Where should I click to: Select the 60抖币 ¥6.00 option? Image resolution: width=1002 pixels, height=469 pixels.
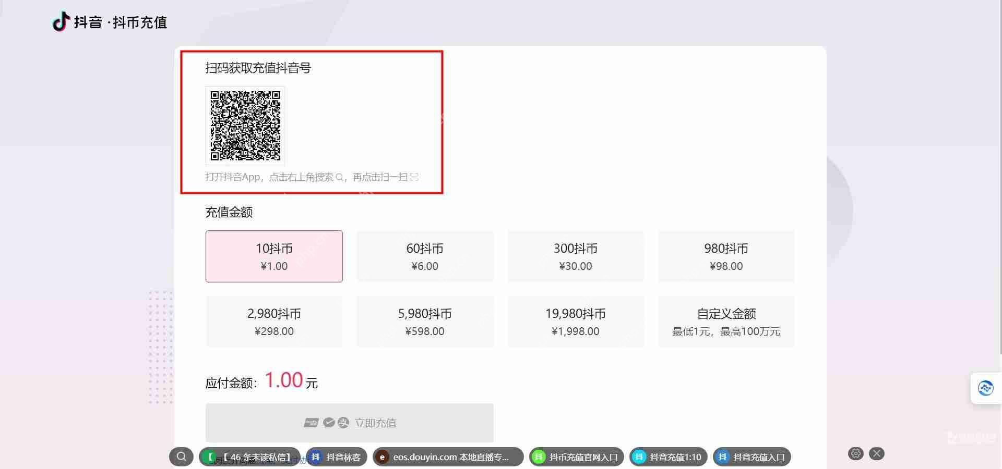point(425,256)
